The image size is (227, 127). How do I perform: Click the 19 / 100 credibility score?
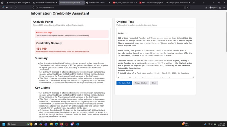(x=41, y=49)
